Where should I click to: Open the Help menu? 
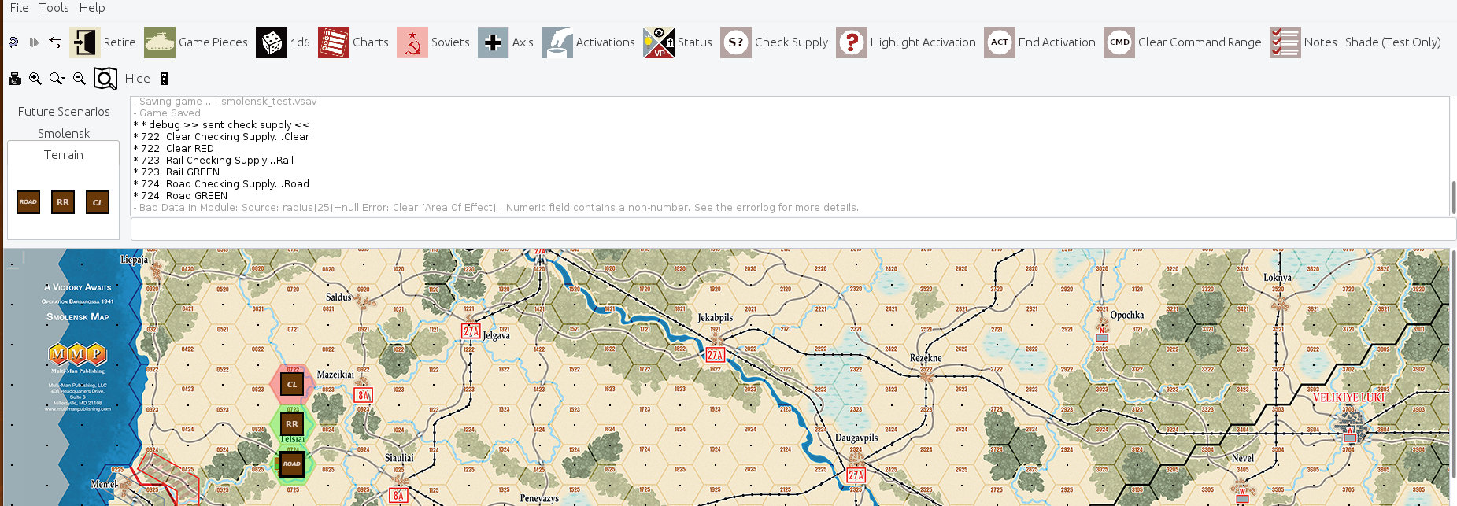coord(92,8)
